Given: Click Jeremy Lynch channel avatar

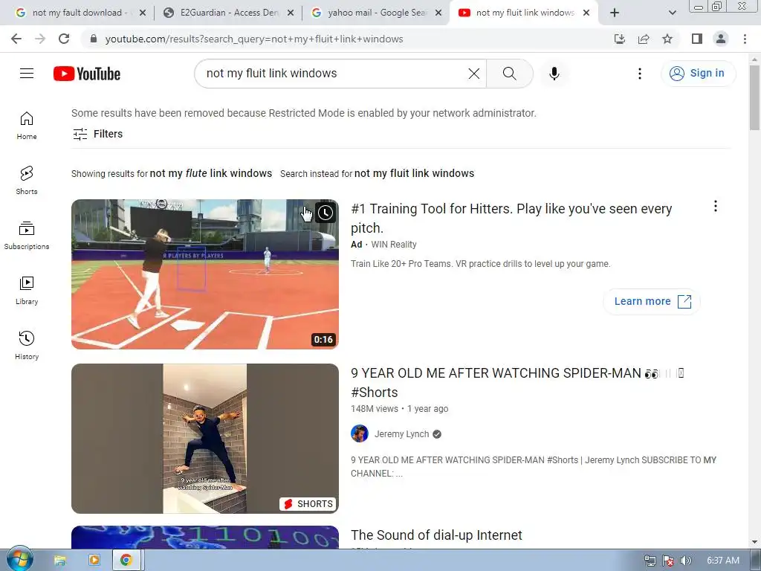Looking at the screenshot, I should click(x=360, y=433).
